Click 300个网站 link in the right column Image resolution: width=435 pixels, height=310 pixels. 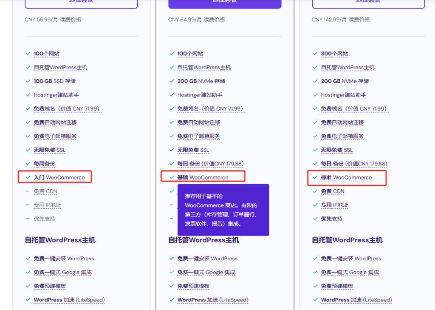click(334, 54)
